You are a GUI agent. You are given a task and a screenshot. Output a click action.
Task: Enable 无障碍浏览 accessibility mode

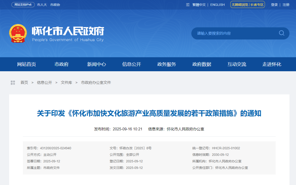[x=240, y=5]
